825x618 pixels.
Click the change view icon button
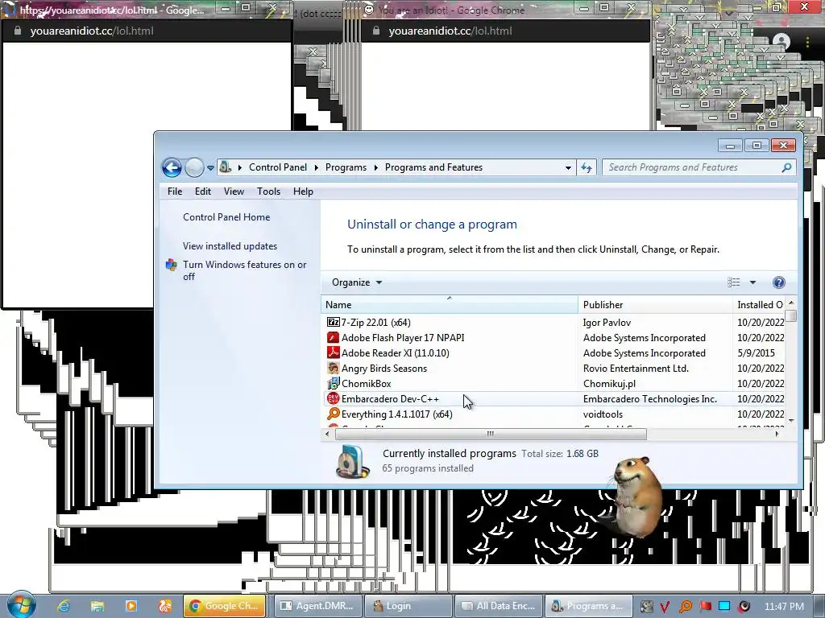pyautogui.click(x=733, y=282)
